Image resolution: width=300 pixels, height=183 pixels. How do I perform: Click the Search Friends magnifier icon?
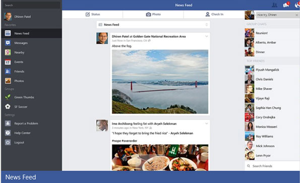click(x=249, y=166)
